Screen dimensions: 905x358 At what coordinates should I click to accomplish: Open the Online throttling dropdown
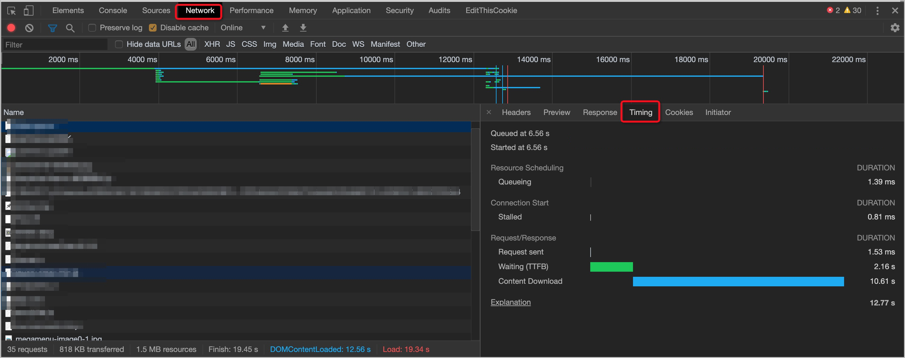(242, 28)
